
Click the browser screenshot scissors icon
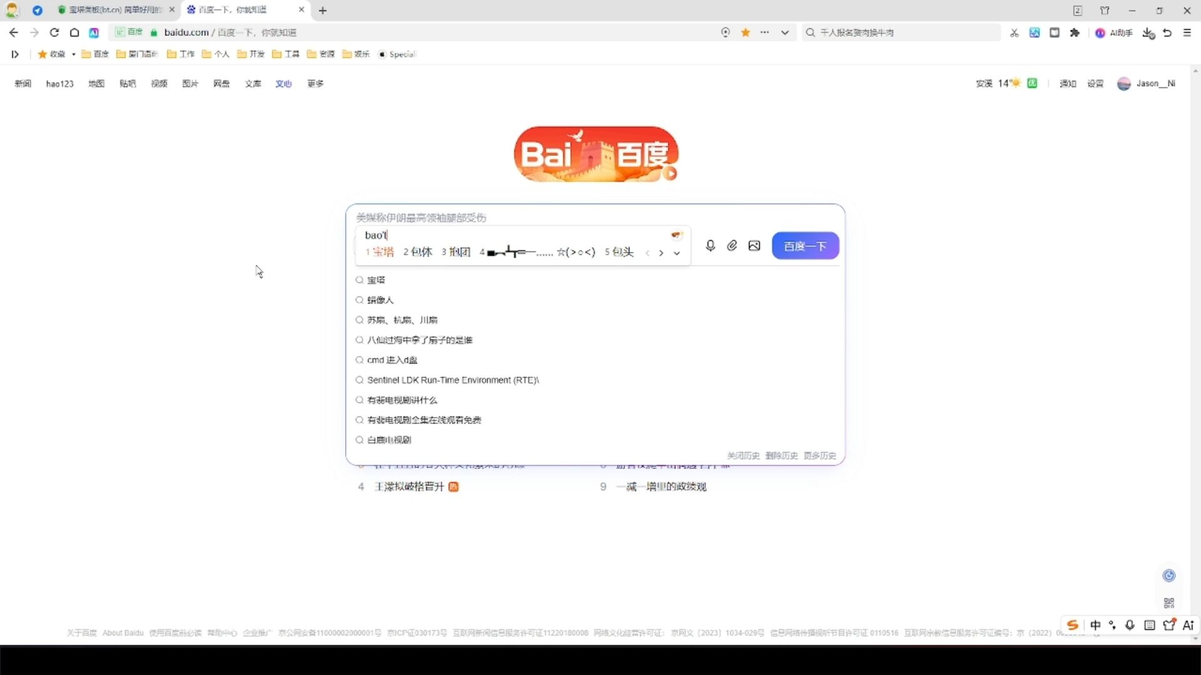(x=1015, y=32)
